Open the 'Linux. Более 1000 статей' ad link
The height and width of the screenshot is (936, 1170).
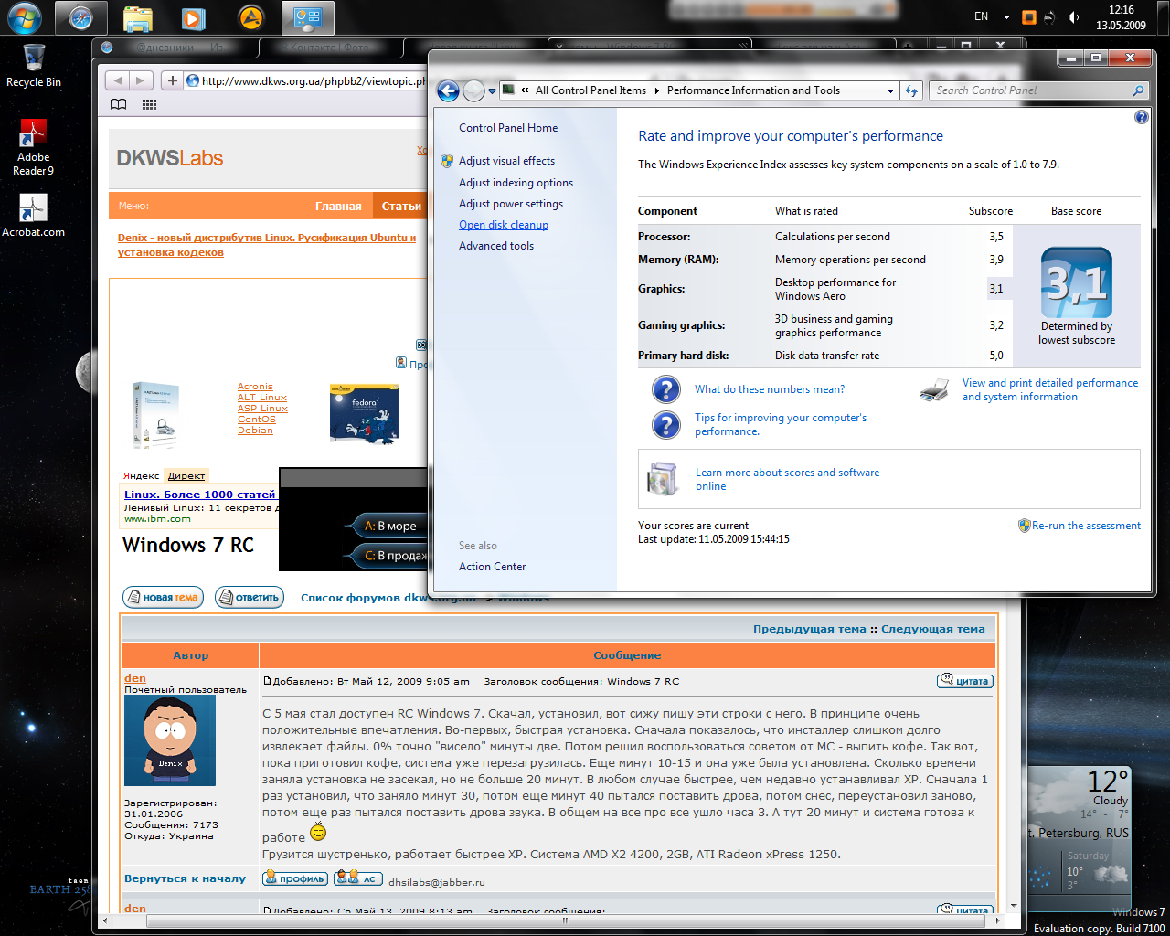coord(199,495)
